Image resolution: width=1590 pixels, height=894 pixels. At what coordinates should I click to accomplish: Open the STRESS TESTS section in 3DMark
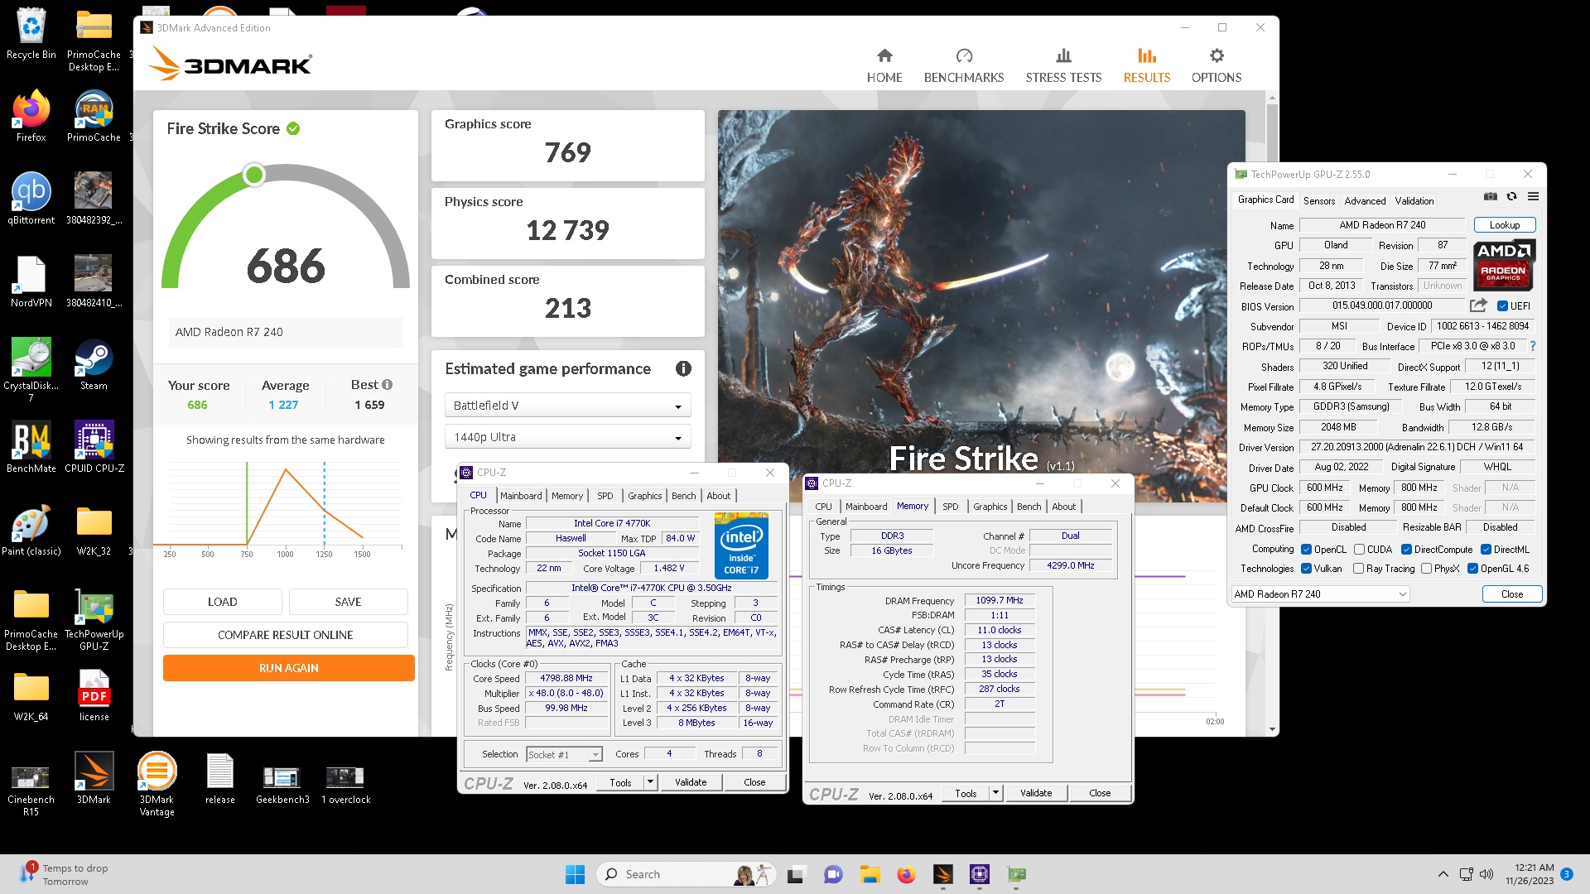(x=1063, y=65)
